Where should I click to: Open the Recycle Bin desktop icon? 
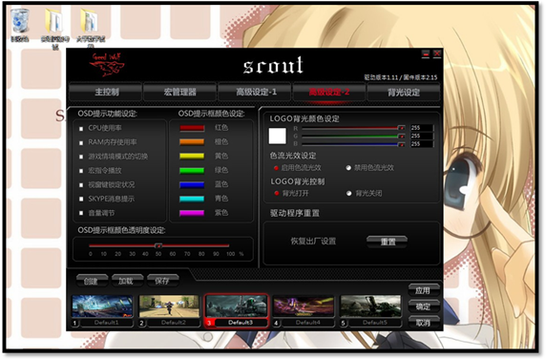click(x=20, y=25)
